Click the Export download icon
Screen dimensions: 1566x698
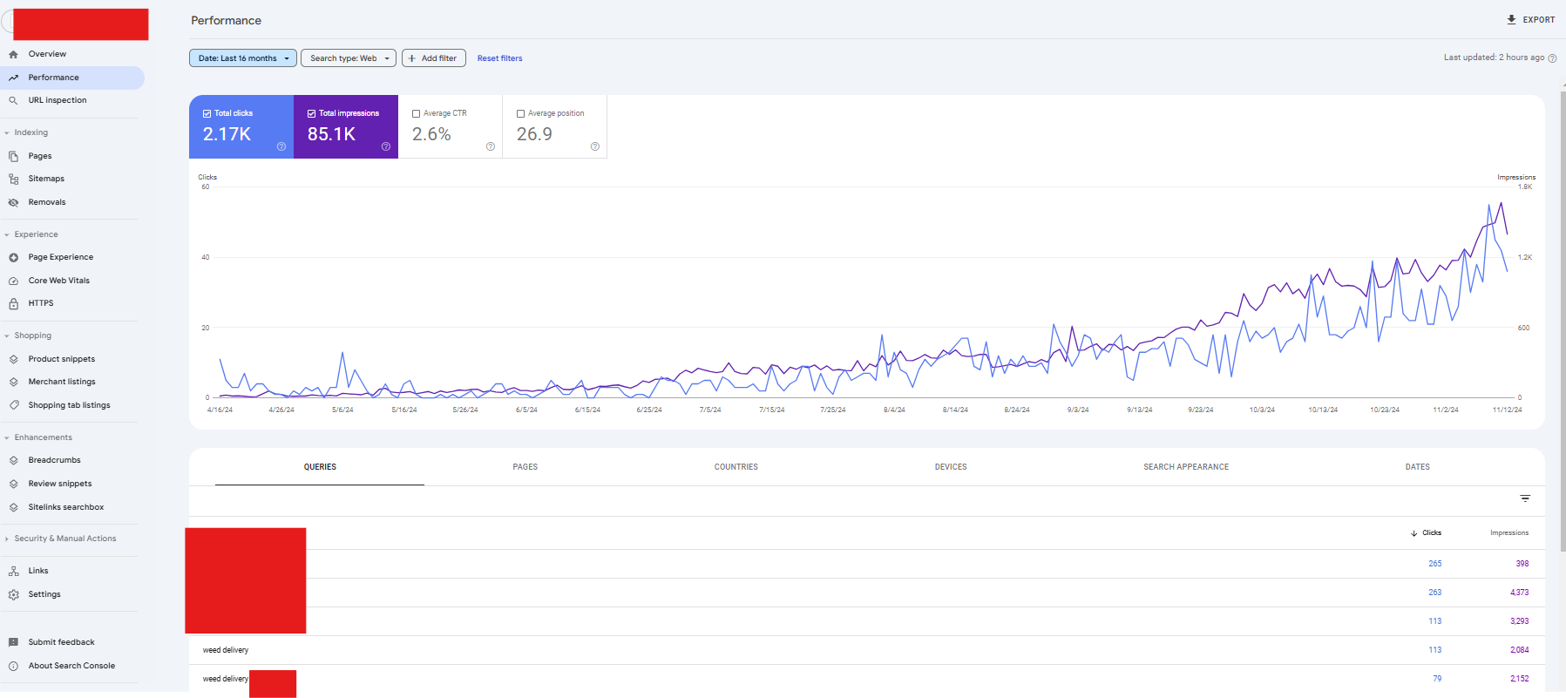1511,19
